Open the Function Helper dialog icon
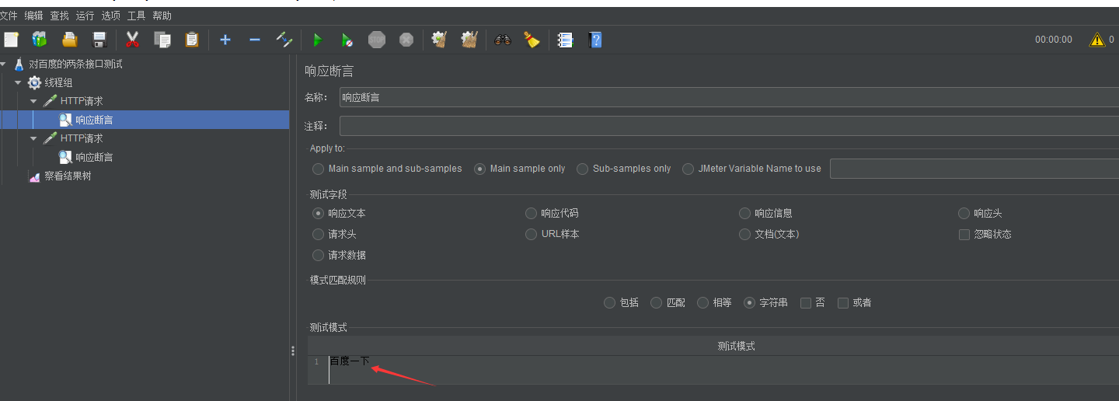1119x401 pixels. (x=565, y=40)
